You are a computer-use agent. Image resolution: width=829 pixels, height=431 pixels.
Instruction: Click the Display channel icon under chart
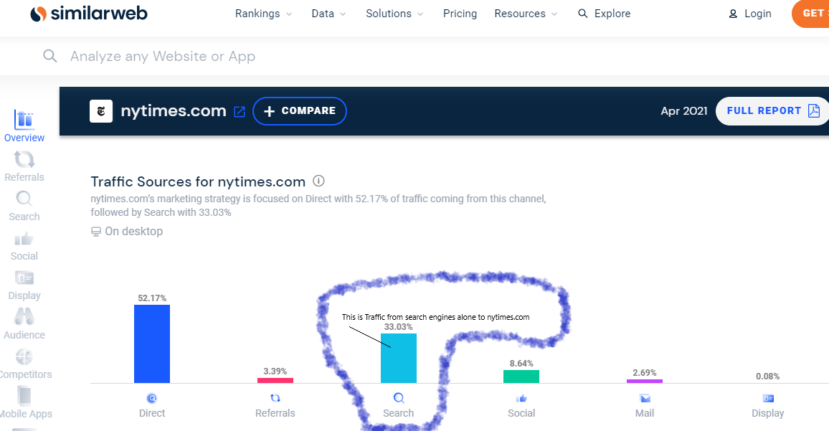768,398
